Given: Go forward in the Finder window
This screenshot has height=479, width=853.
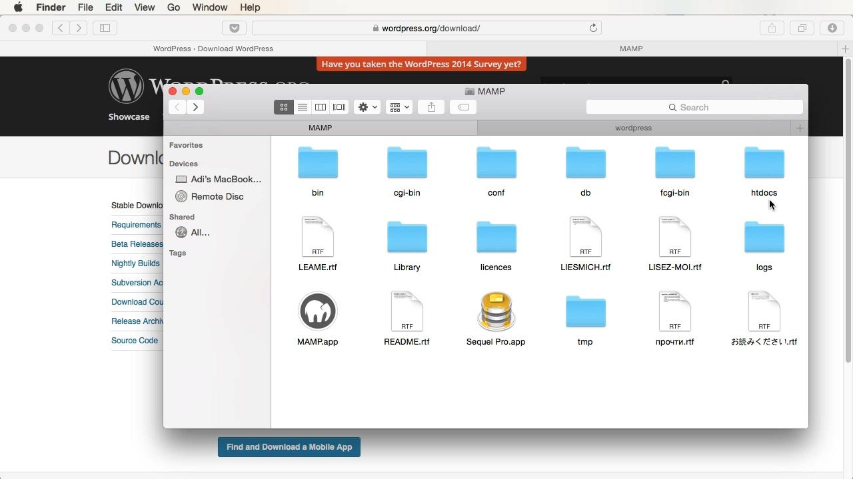Looking at the screenshot, I should click(195, 107).
